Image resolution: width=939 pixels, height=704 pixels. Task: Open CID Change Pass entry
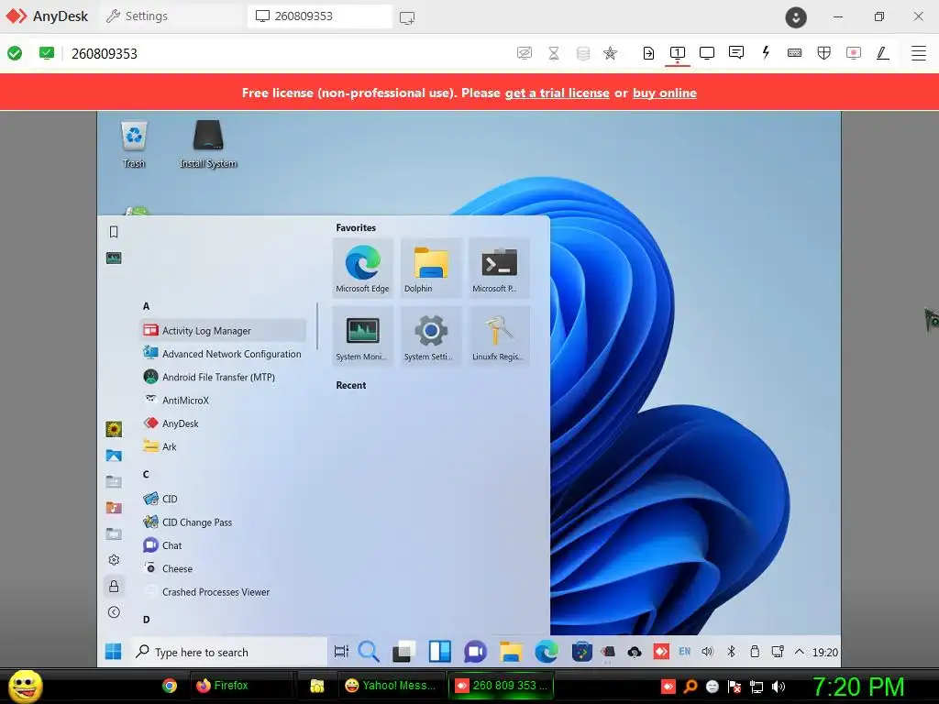(x=223, y=522)
